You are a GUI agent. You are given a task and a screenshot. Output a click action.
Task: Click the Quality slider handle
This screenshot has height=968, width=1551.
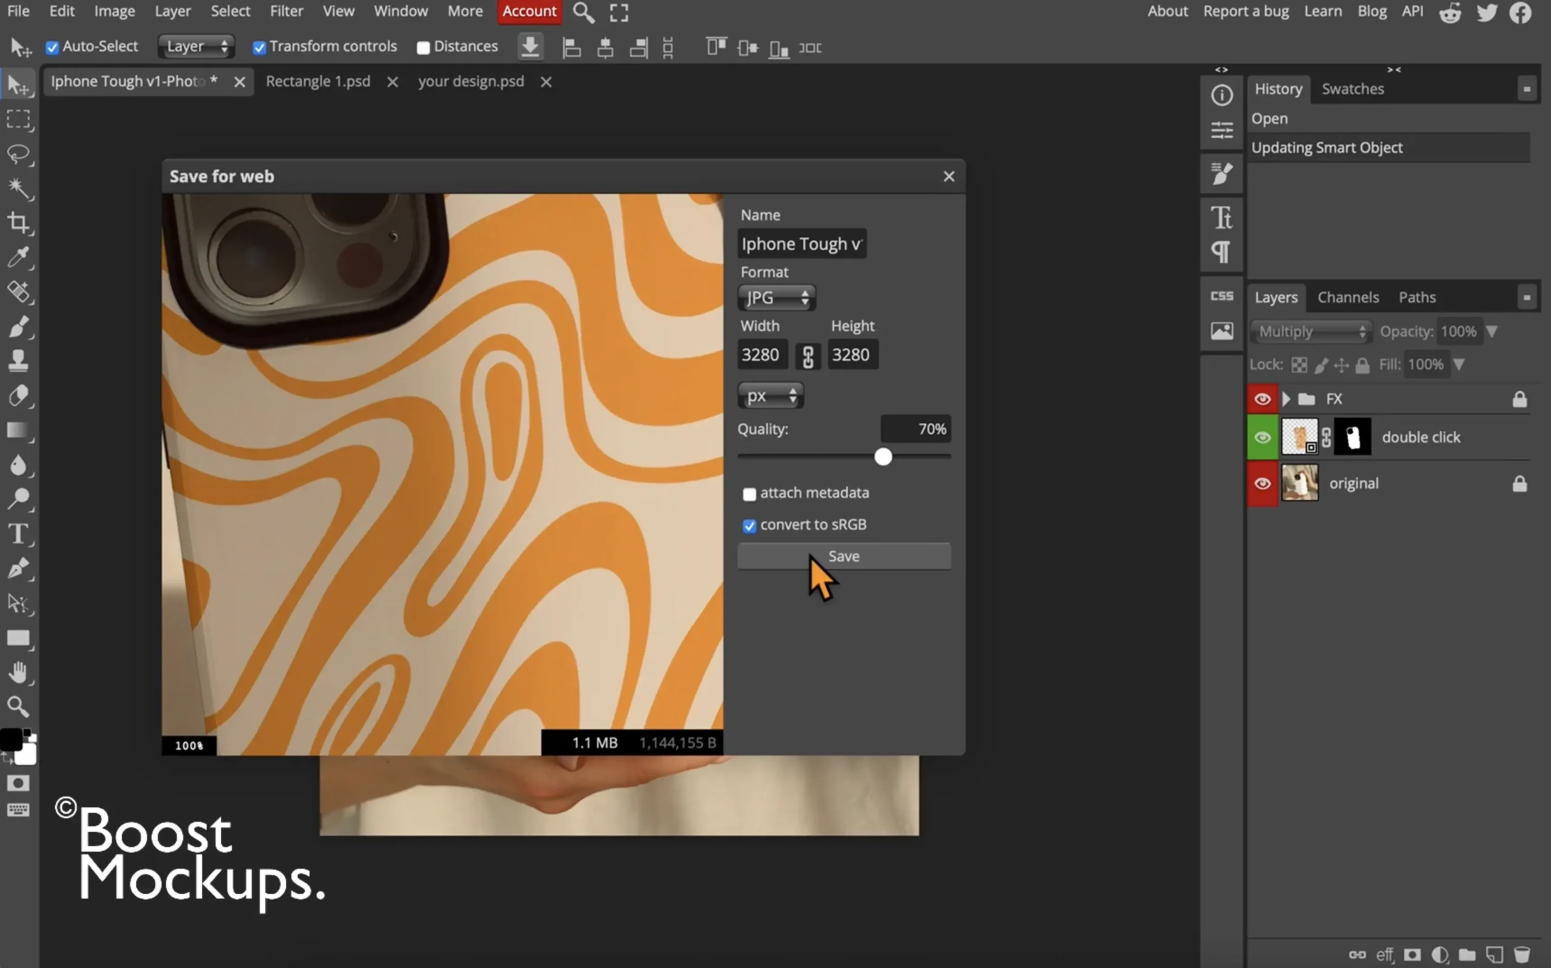click(883, 457)
